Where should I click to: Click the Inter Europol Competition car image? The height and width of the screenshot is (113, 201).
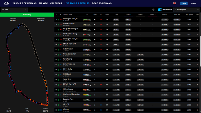[x=87, y=95]
